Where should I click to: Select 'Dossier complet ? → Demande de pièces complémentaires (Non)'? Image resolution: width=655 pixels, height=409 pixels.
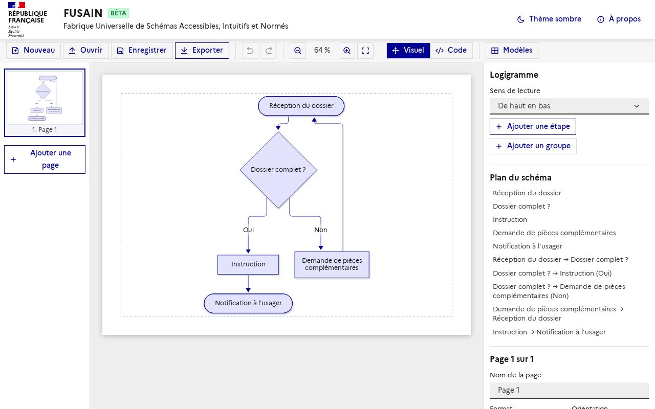point(559,291)
